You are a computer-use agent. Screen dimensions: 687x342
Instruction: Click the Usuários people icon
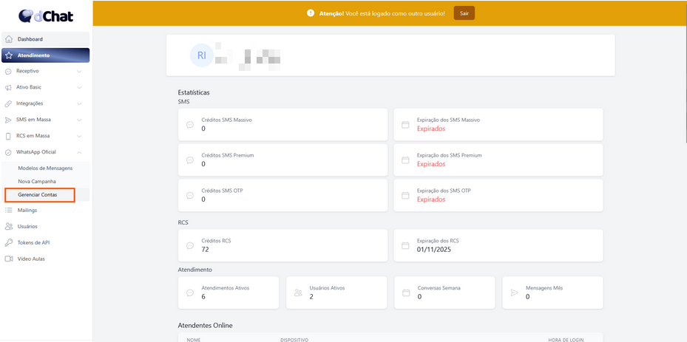click(9, 227)
